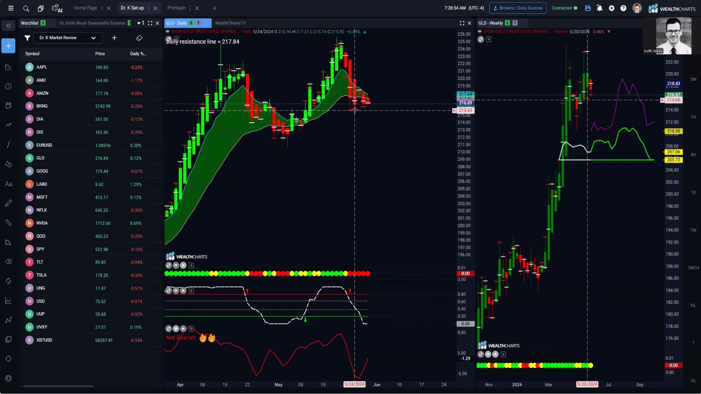The width and height of the screenshot is (701, 394).
Task: Move the daily dots indicator pane up
Action: [x=183, y=266]
